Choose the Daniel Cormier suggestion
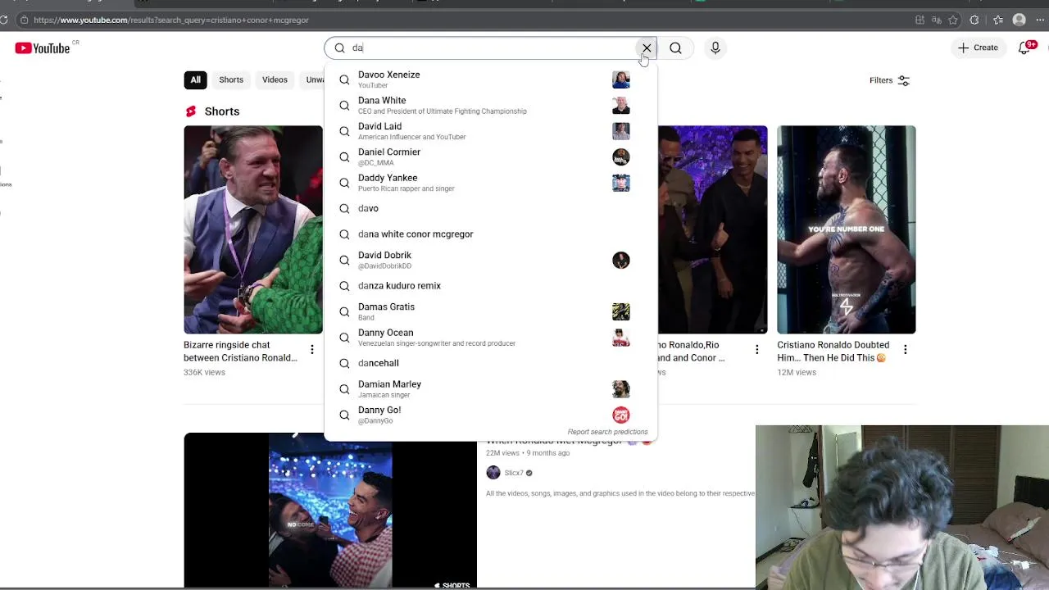This screenshot has height=590, width=1049. point(490,157)
